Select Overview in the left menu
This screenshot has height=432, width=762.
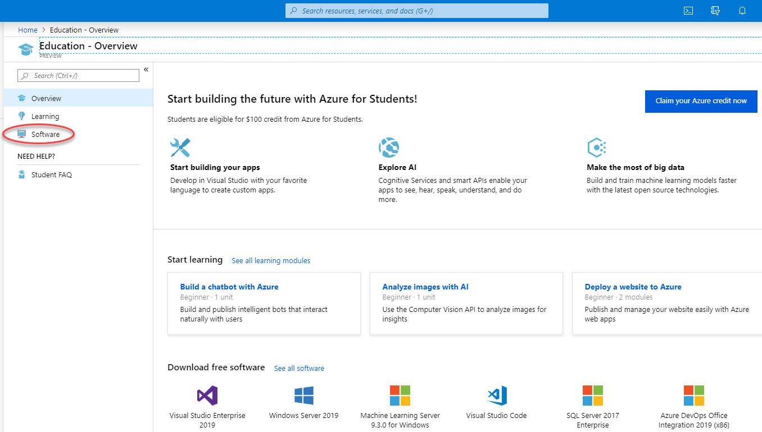coord(78,98)
